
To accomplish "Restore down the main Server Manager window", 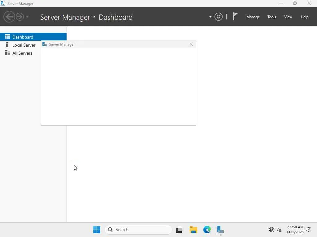I will [295, 3].
